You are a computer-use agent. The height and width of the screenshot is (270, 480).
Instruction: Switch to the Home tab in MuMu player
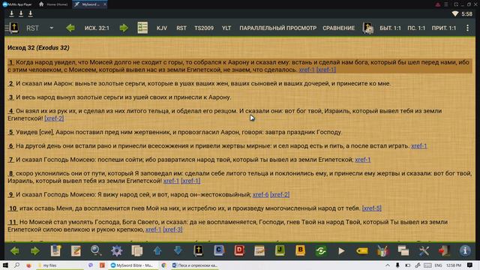[x=53, y=4]
